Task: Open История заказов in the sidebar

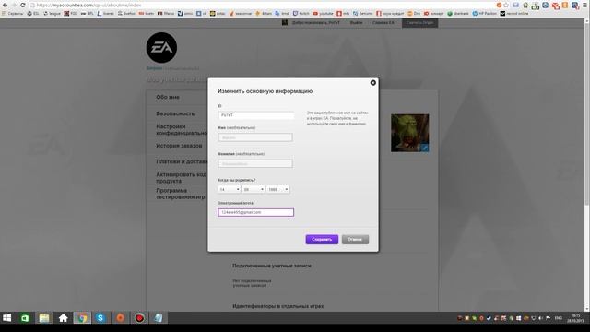Action: point(179,146)
